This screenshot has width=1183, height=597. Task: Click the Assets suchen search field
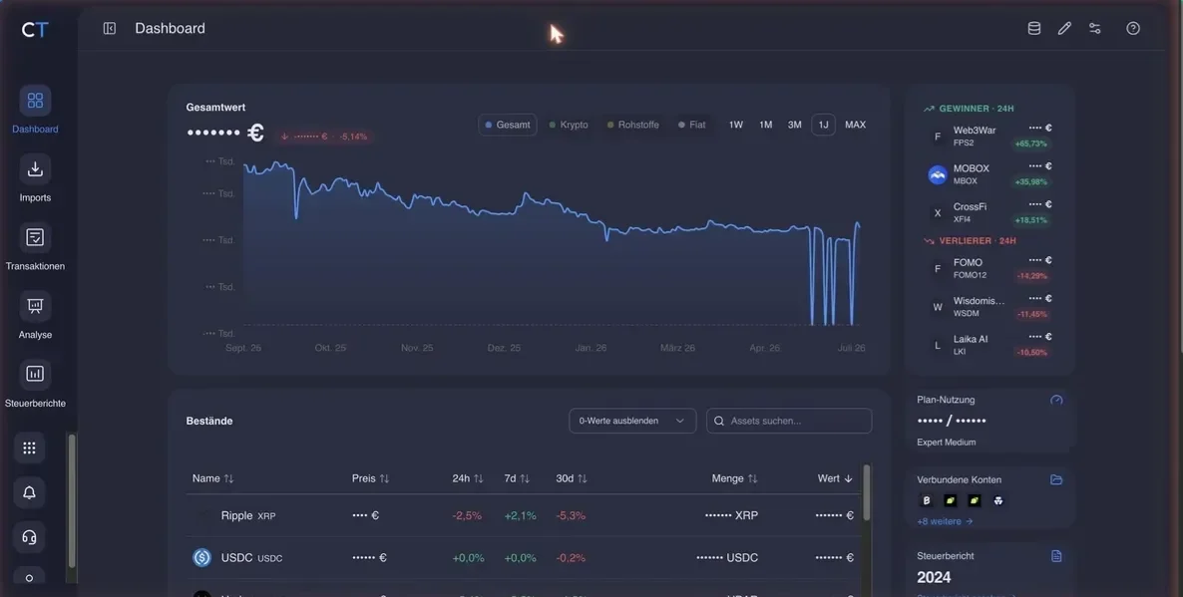tap(789, 421)
